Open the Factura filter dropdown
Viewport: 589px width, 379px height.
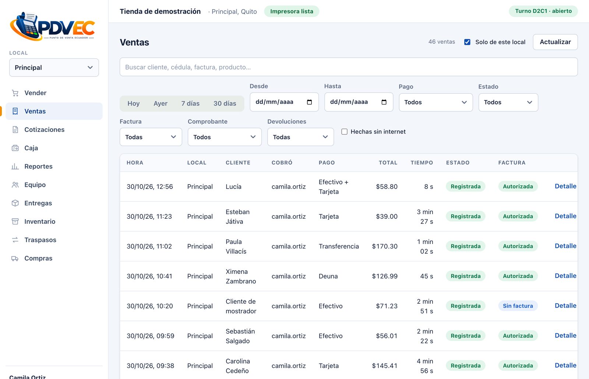point(151,137)
